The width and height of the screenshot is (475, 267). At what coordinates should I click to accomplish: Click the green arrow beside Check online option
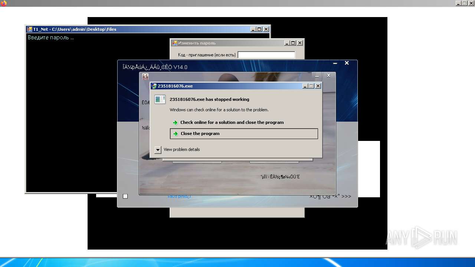[x=175, y=123]
